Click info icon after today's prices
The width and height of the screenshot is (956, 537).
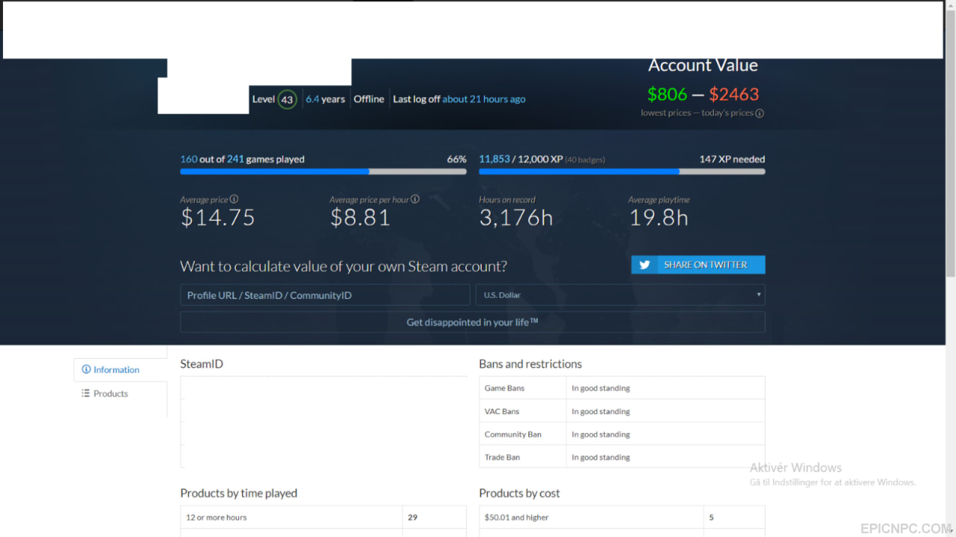pyautogui.click(x=760, y=113)
